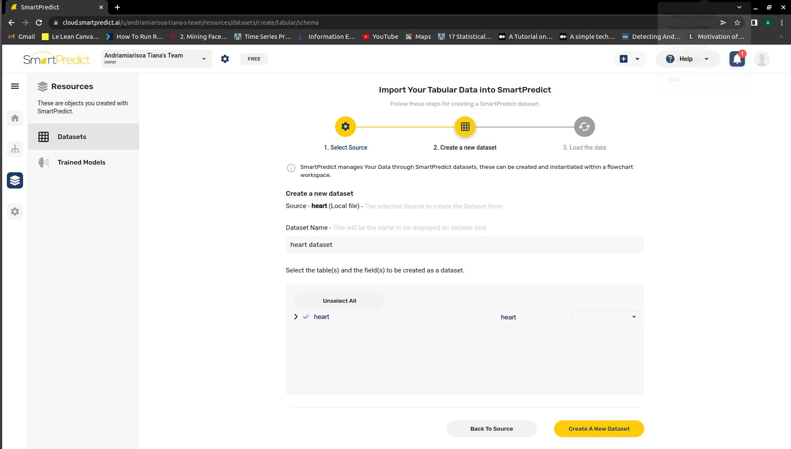Toggle the heart table checkmark

pyautogui.click(x=306, y=317)
